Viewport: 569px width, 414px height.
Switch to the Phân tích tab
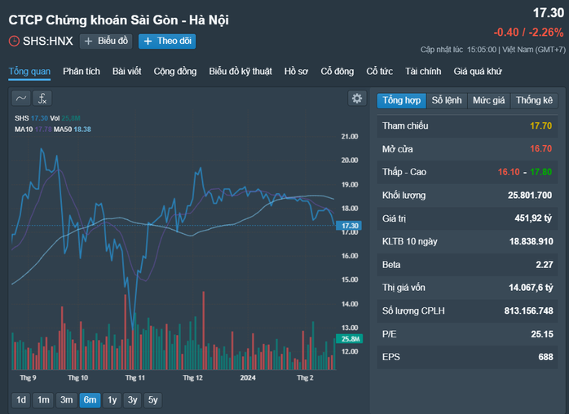click(x=82, y=72)
